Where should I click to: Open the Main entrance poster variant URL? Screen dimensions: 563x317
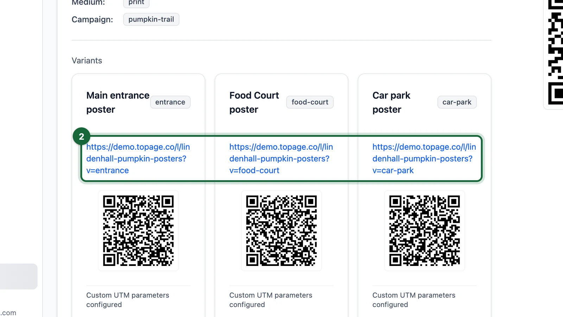tap(138, 158)
